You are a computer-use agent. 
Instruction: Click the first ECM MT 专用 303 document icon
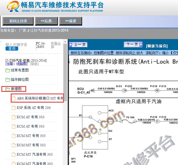pyautogui.click(x=14, y=136)
